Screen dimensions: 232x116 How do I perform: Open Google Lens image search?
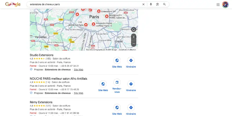[x=157, y=4]
